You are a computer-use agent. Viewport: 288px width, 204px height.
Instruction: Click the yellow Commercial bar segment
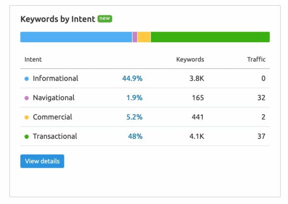144,37
